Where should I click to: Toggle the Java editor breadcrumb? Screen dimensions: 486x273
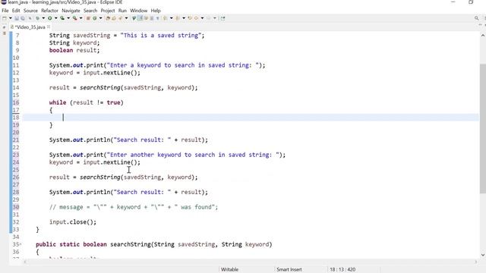click(134, 18)
